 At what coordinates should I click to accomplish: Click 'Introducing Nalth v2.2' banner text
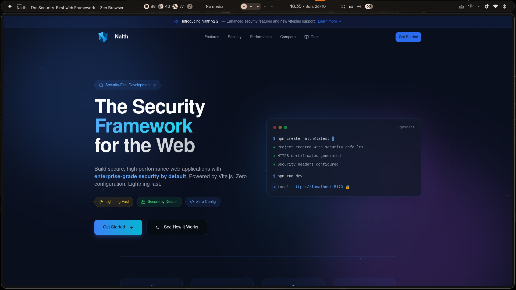(200, 22)
